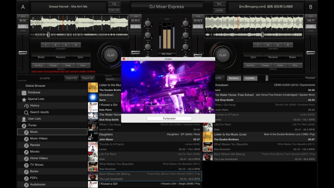Select the User Lists person icon
The height and width of the screenshot is (188, 334).
[x=24, y=119]
